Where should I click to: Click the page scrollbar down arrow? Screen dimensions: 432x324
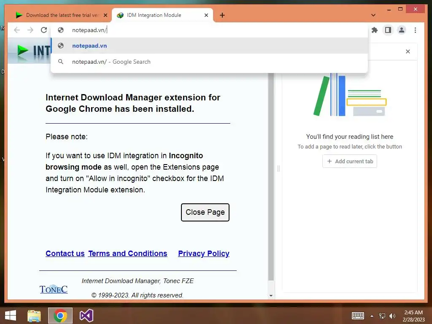(x=271, y=296)
